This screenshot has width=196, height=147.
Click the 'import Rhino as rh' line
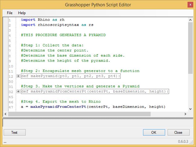[x=43, y=20]
